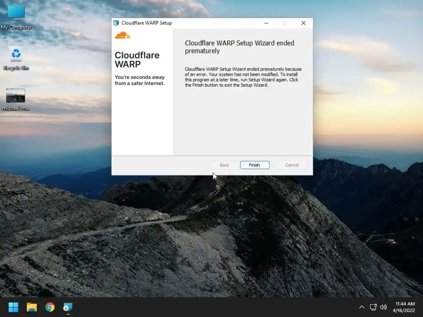Open network status tray icon
The width and height of the screenshot is (423, 317).
tap(373, 307)
